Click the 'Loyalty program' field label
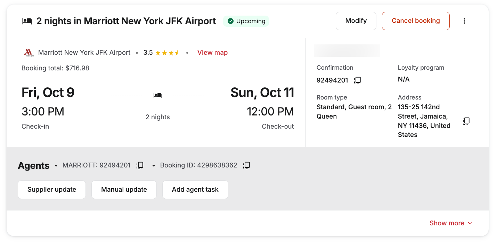 421,68
